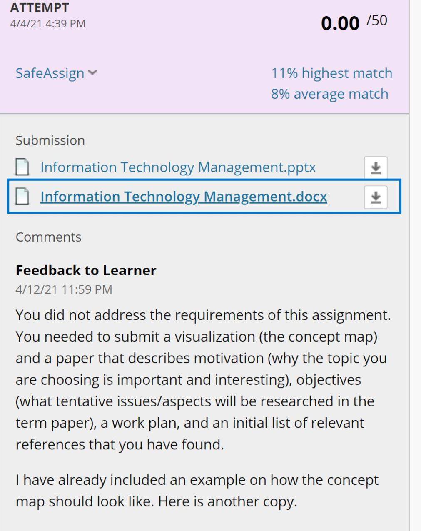Open the Information Technology Management.pptx link
This screenshot has height=531, width=421.
pos(178,167)
